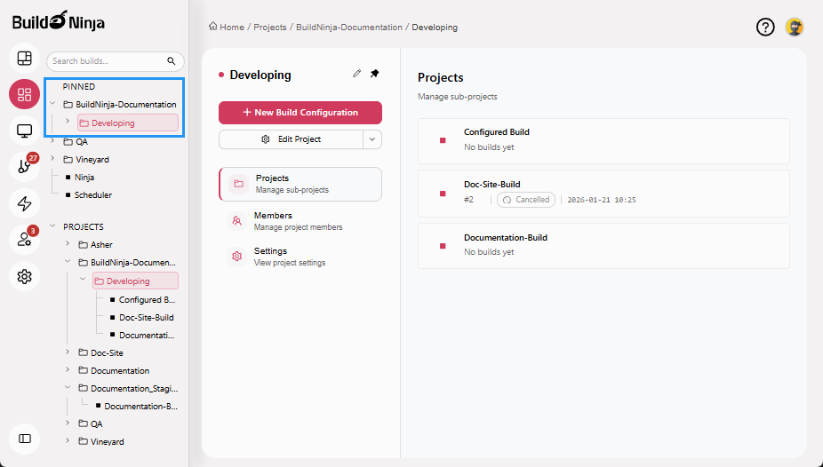823x467 pixels.
Task: Select the Members menu item
Action: pos(300,221)
